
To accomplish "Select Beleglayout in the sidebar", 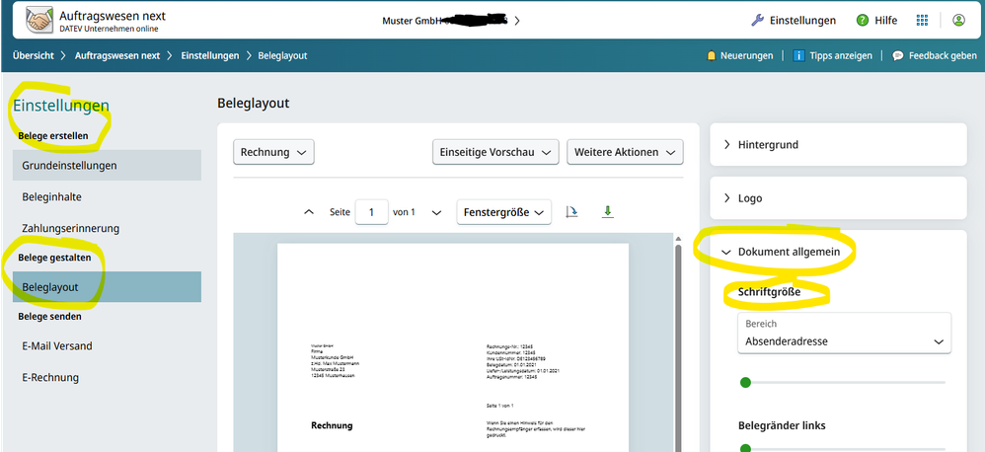I will (107, 287).
